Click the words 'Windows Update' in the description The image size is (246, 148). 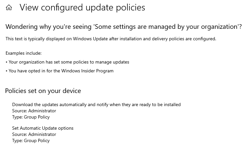[x=90, y=39]
